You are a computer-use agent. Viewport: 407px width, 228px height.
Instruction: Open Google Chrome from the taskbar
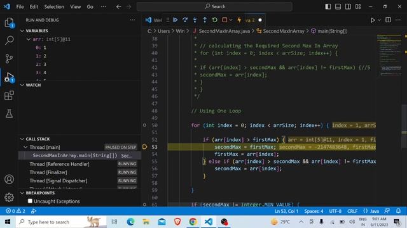(x=193, y=222)
